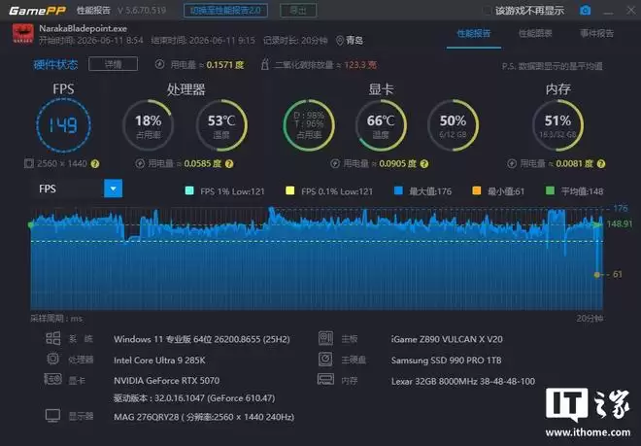Open help icon next to 0.0081 度
The height and width of the screenshot is (446, 641).
(601, 164)
